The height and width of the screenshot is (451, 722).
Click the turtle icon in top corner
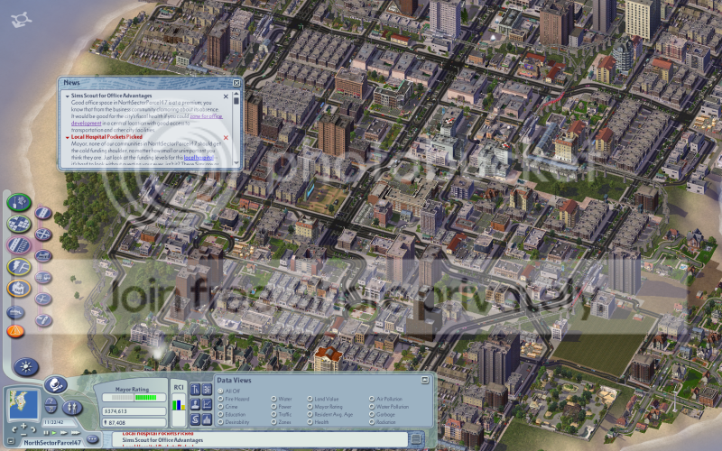click(21, 19)
